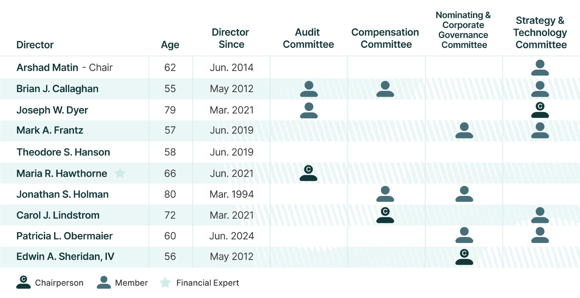Click the Member legend icon
Image resolution: width=580 pixels, height=298 pixels.
104,282
